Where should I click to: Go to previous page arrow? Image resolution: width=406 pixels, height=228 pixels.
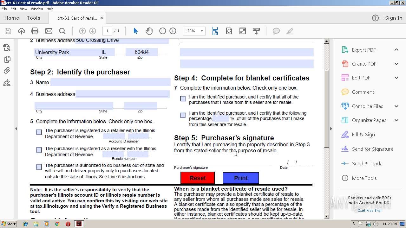click(x=82, y=31)
